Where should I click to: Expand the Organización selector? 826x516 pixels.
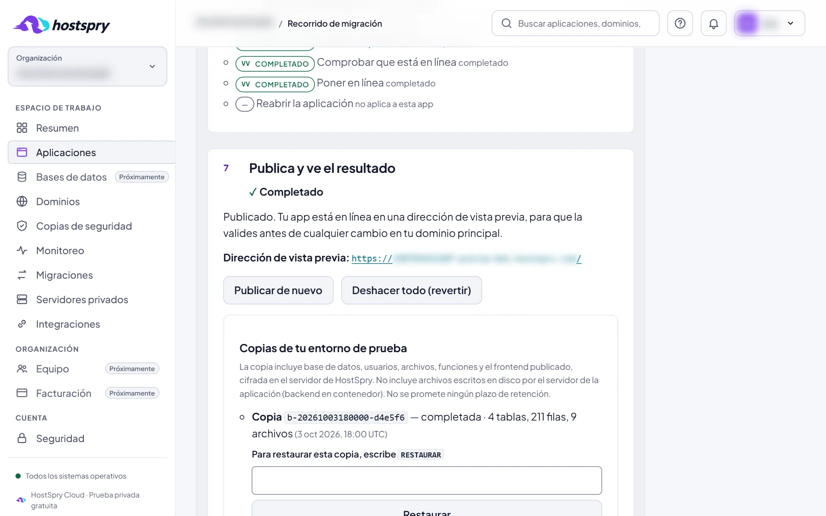coord(87,67)
